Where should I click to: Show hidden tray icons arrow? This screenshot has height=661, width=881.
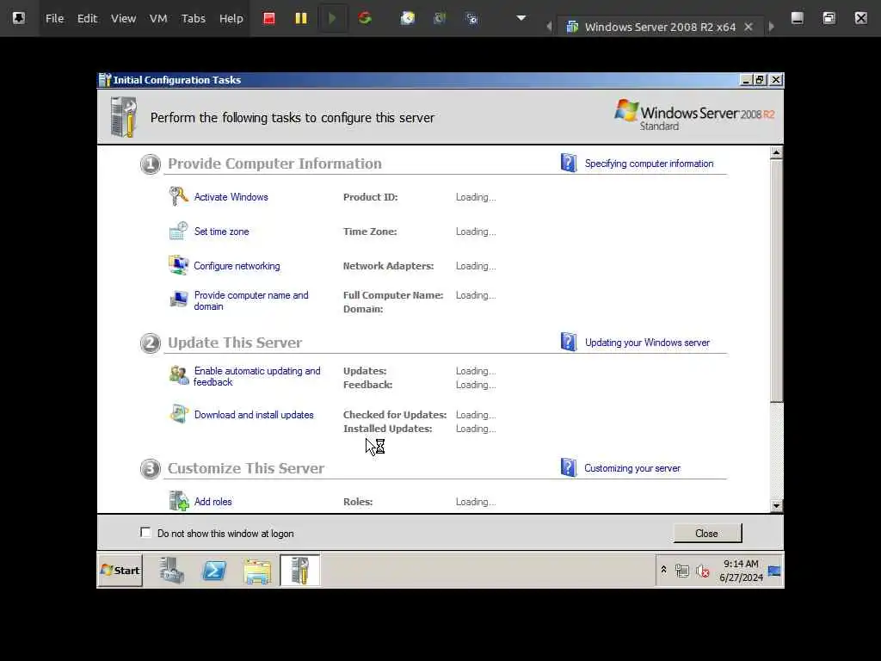click(x=663, y=571)
